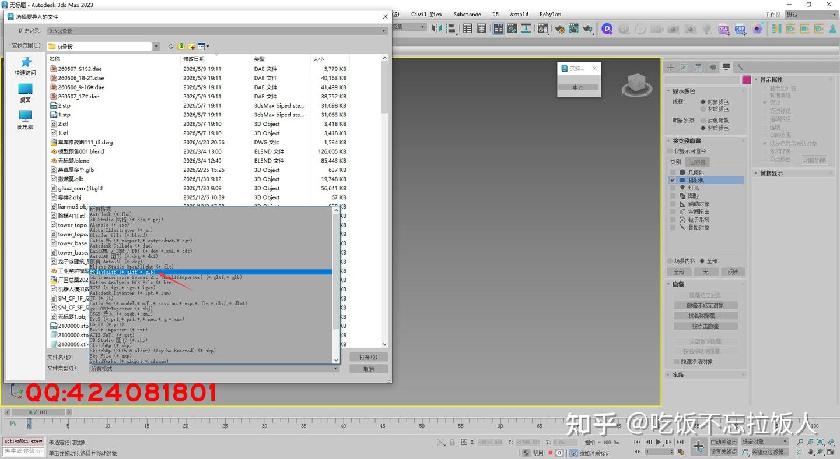Click the purple D5 launcher icon

(607, 29)
